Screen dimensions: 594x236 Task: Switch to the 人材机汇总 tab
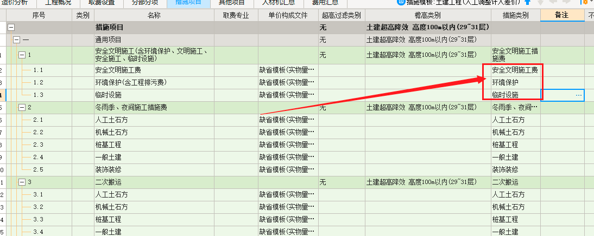coord(279,3)
